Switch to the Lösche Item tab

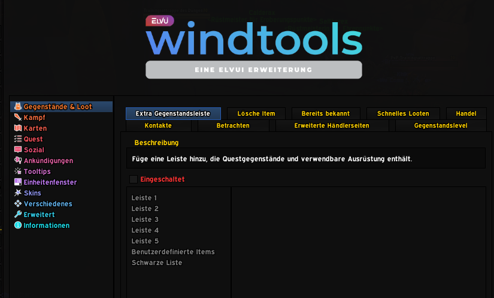point(256,114)
